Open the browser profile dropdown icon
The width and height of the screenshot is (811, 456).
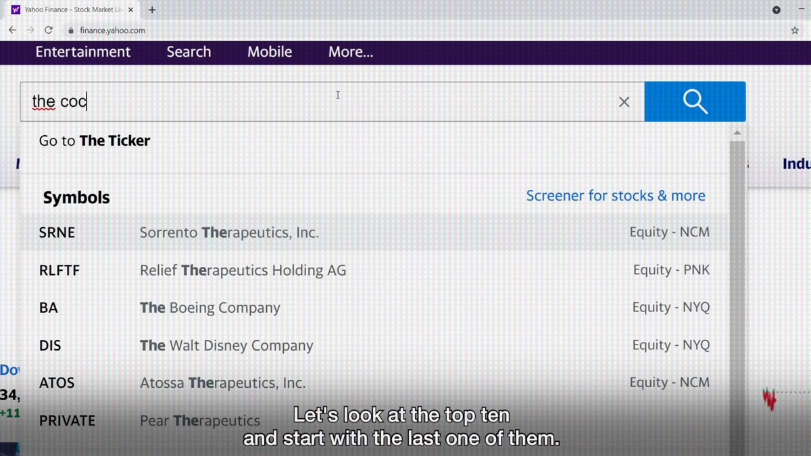coord(776,10)
